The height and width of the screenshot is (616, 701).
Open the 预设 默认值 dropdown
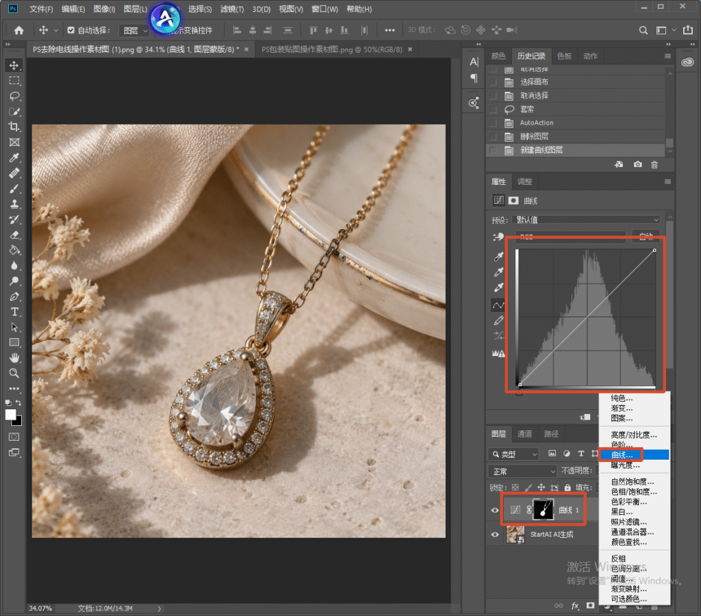(587, 220)
